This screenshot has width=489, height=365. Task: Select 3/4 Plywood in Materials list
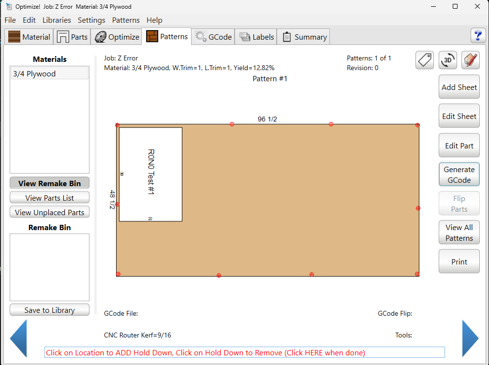click(x=49, y=74)
